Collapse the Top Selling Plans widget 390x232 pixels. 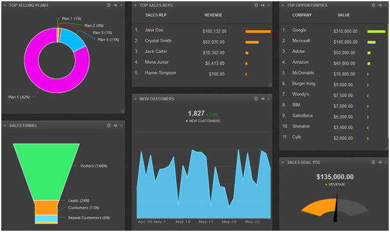point(5,5)
